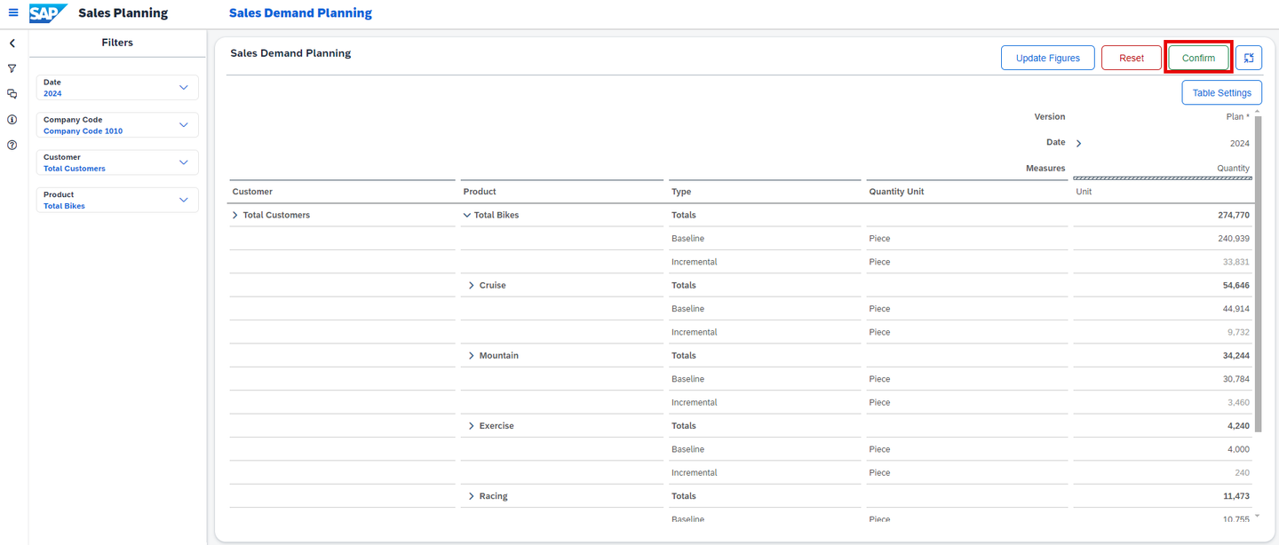Open the Company Code filter dropdown
1279x545 pixels.
click(x=117, y=125)
